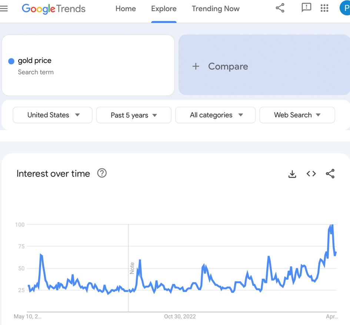Open the Web Search type dropdown
This screenshot has height=325, width=350.
tap(297, 115)
